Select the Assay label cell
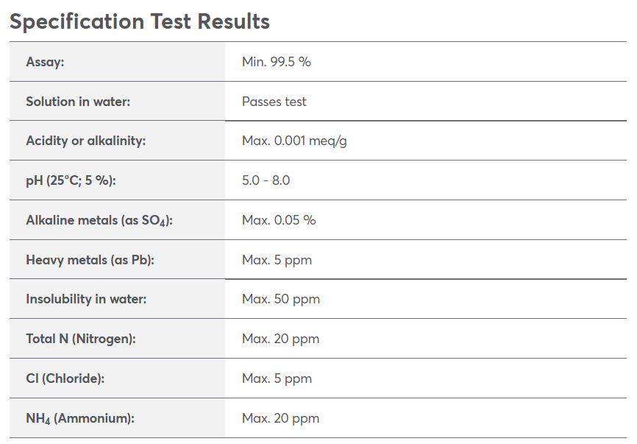The width and height of the screenshot is (637, 444). [x=117, y=62]
